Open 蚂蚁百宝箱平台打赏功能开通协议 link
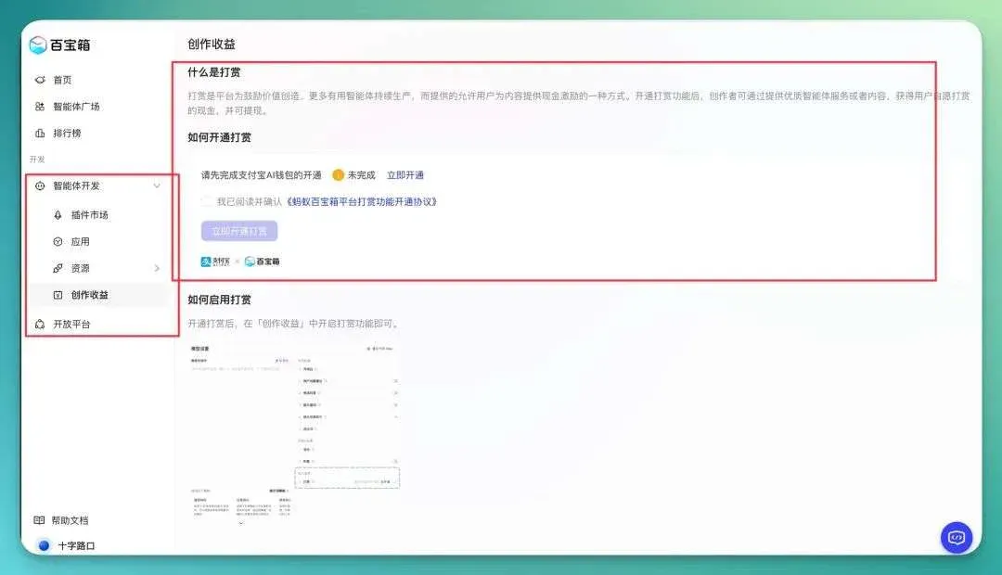 point(360,202)
